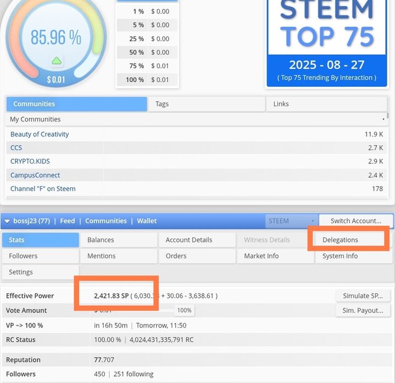Image resolution: width=395 pixels, height=383 pixels.
Task: Click the 85.96 % voting power gauge
Action: [x=56, y=37]
